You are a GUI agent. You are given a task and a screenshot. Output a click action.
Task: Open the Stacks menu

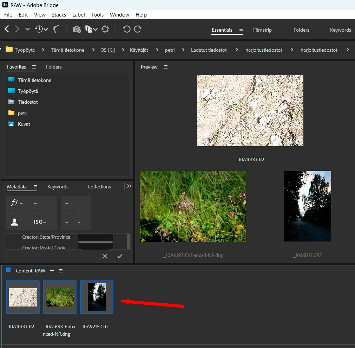[x=59, y=14]
